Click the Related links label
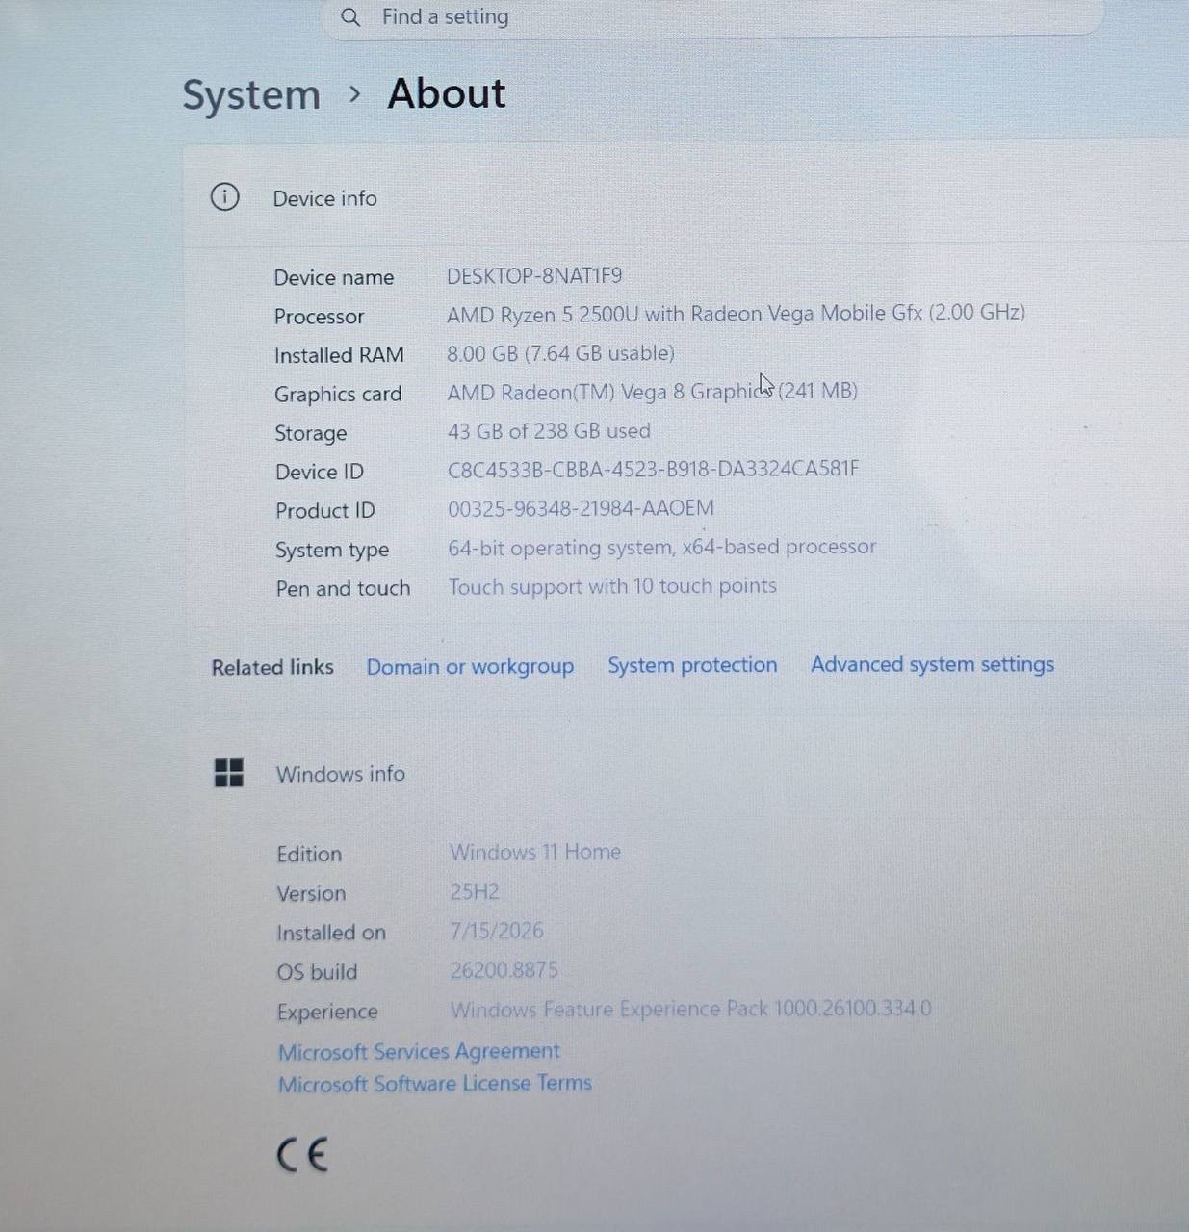Screen dimensions: 1189x1232 point(272,667)
